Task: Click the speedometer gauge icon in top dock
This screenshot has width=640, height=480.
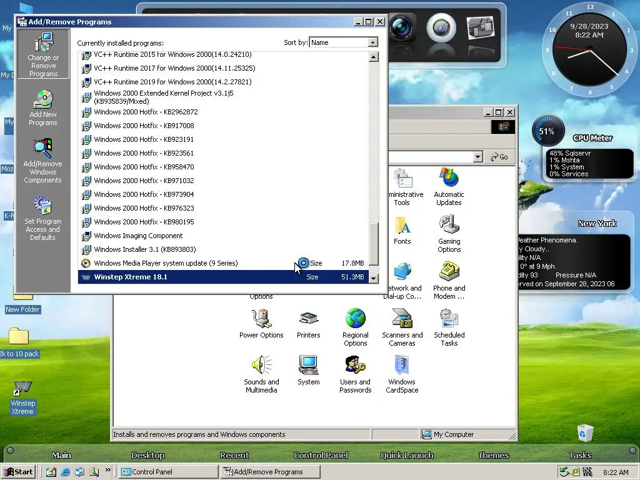Action: (x=441, y=27)
